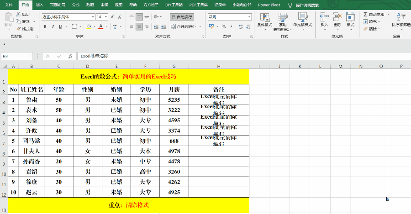This screenshot has width=411, height=214.
Task: Switch to the Data (数据) tab
Action: coord(90,5)
